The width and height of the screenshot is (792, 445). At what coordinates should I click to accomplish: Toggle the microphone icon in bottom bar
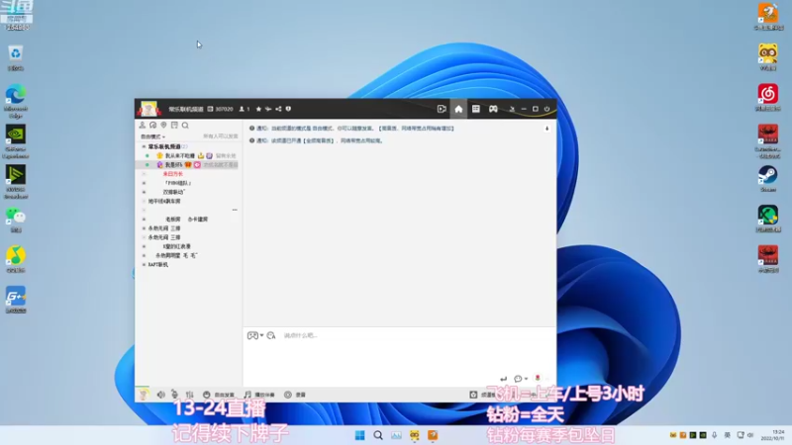(x=175, y=395)
